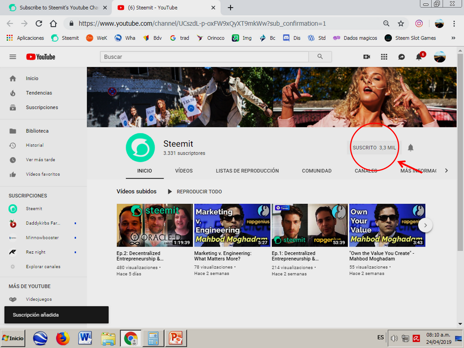Open the Orinoco bookmark
The image size is (464, 348).
point(211,38)
